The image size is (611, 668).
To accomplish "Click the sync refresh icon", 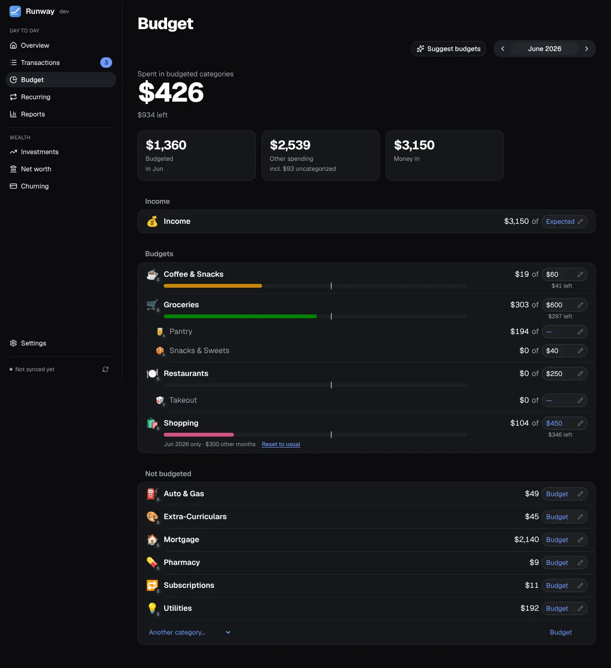I will click(x=105, y=369).
